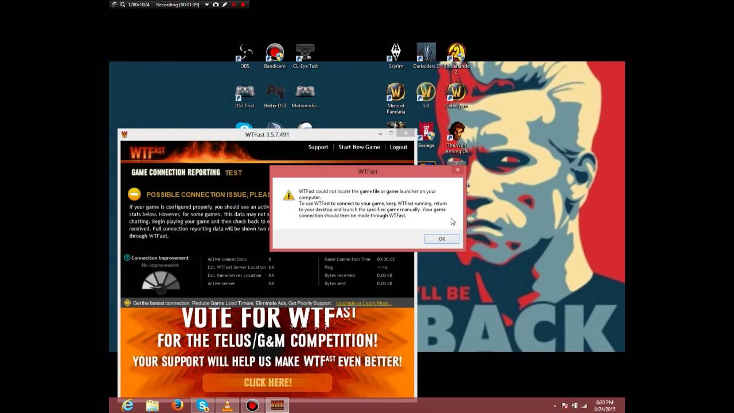The height and width of the screenshot is (413, 734).
Task: Select the WoW 5.0 desktop shortcut
Action: coord(426,96)
